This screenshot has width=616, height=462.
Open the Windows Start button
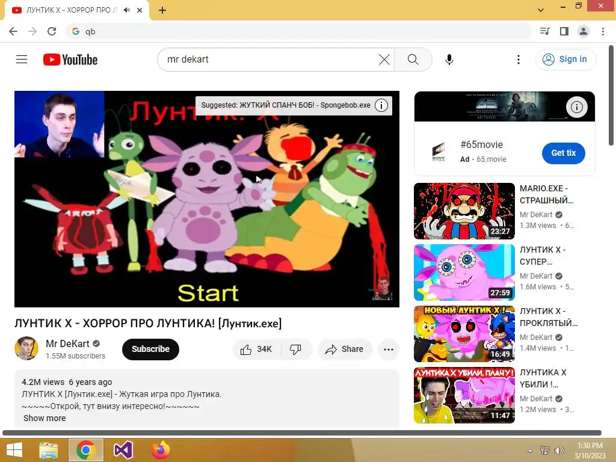coord(14,450)
